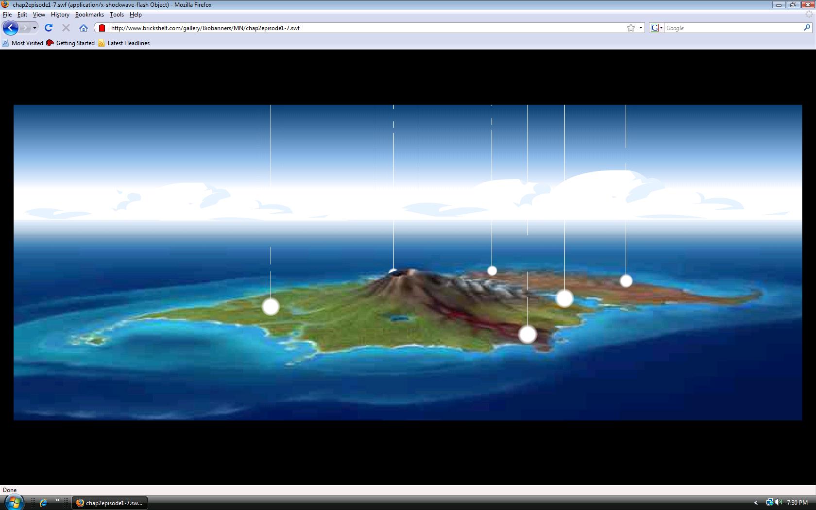Select the small marker behind the snowy ridge
This screenshot has height=510, width=816.
(492, 271)
